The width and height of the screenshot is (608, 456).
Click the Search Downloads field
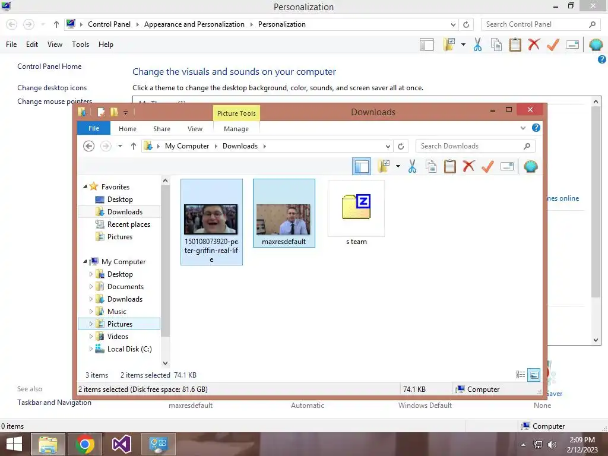[476, 146]
